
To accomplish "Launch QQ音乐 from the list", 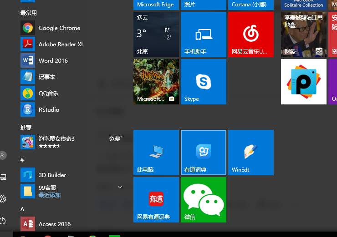I will [x=72, y=93].
